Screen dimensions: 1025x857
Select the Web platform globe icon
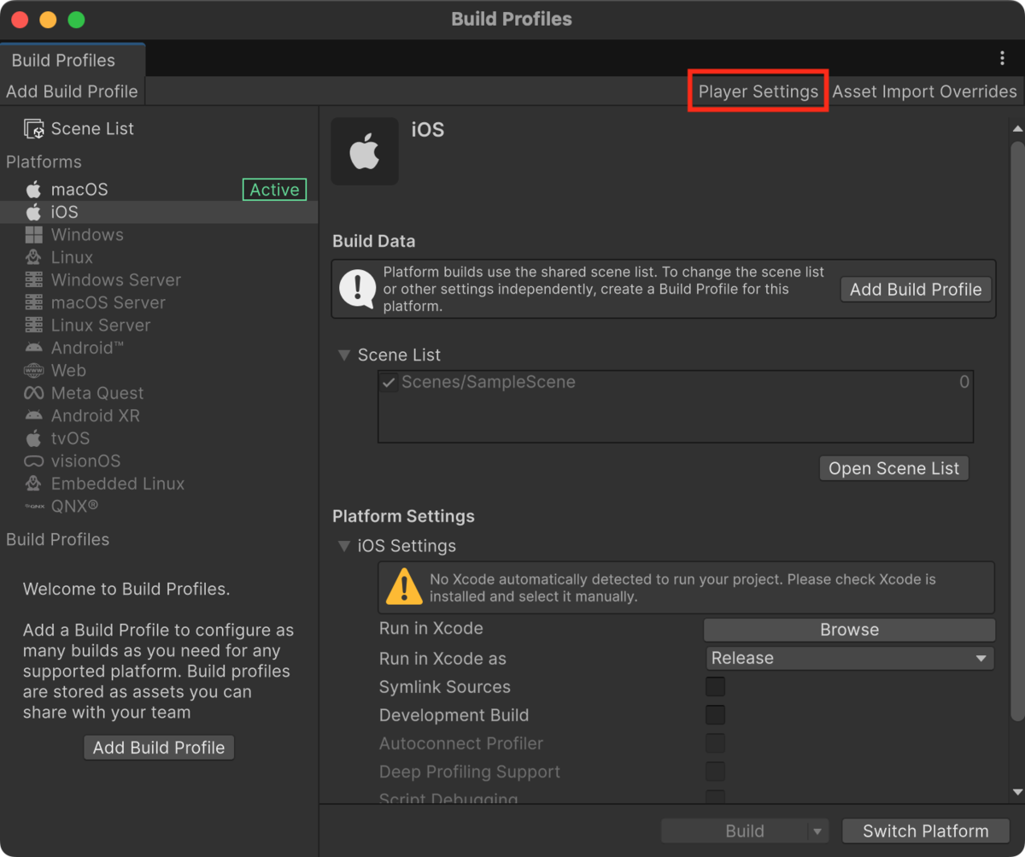[32, 370]
